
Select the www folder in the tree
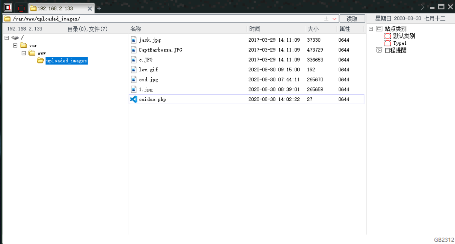pos(42,53)
